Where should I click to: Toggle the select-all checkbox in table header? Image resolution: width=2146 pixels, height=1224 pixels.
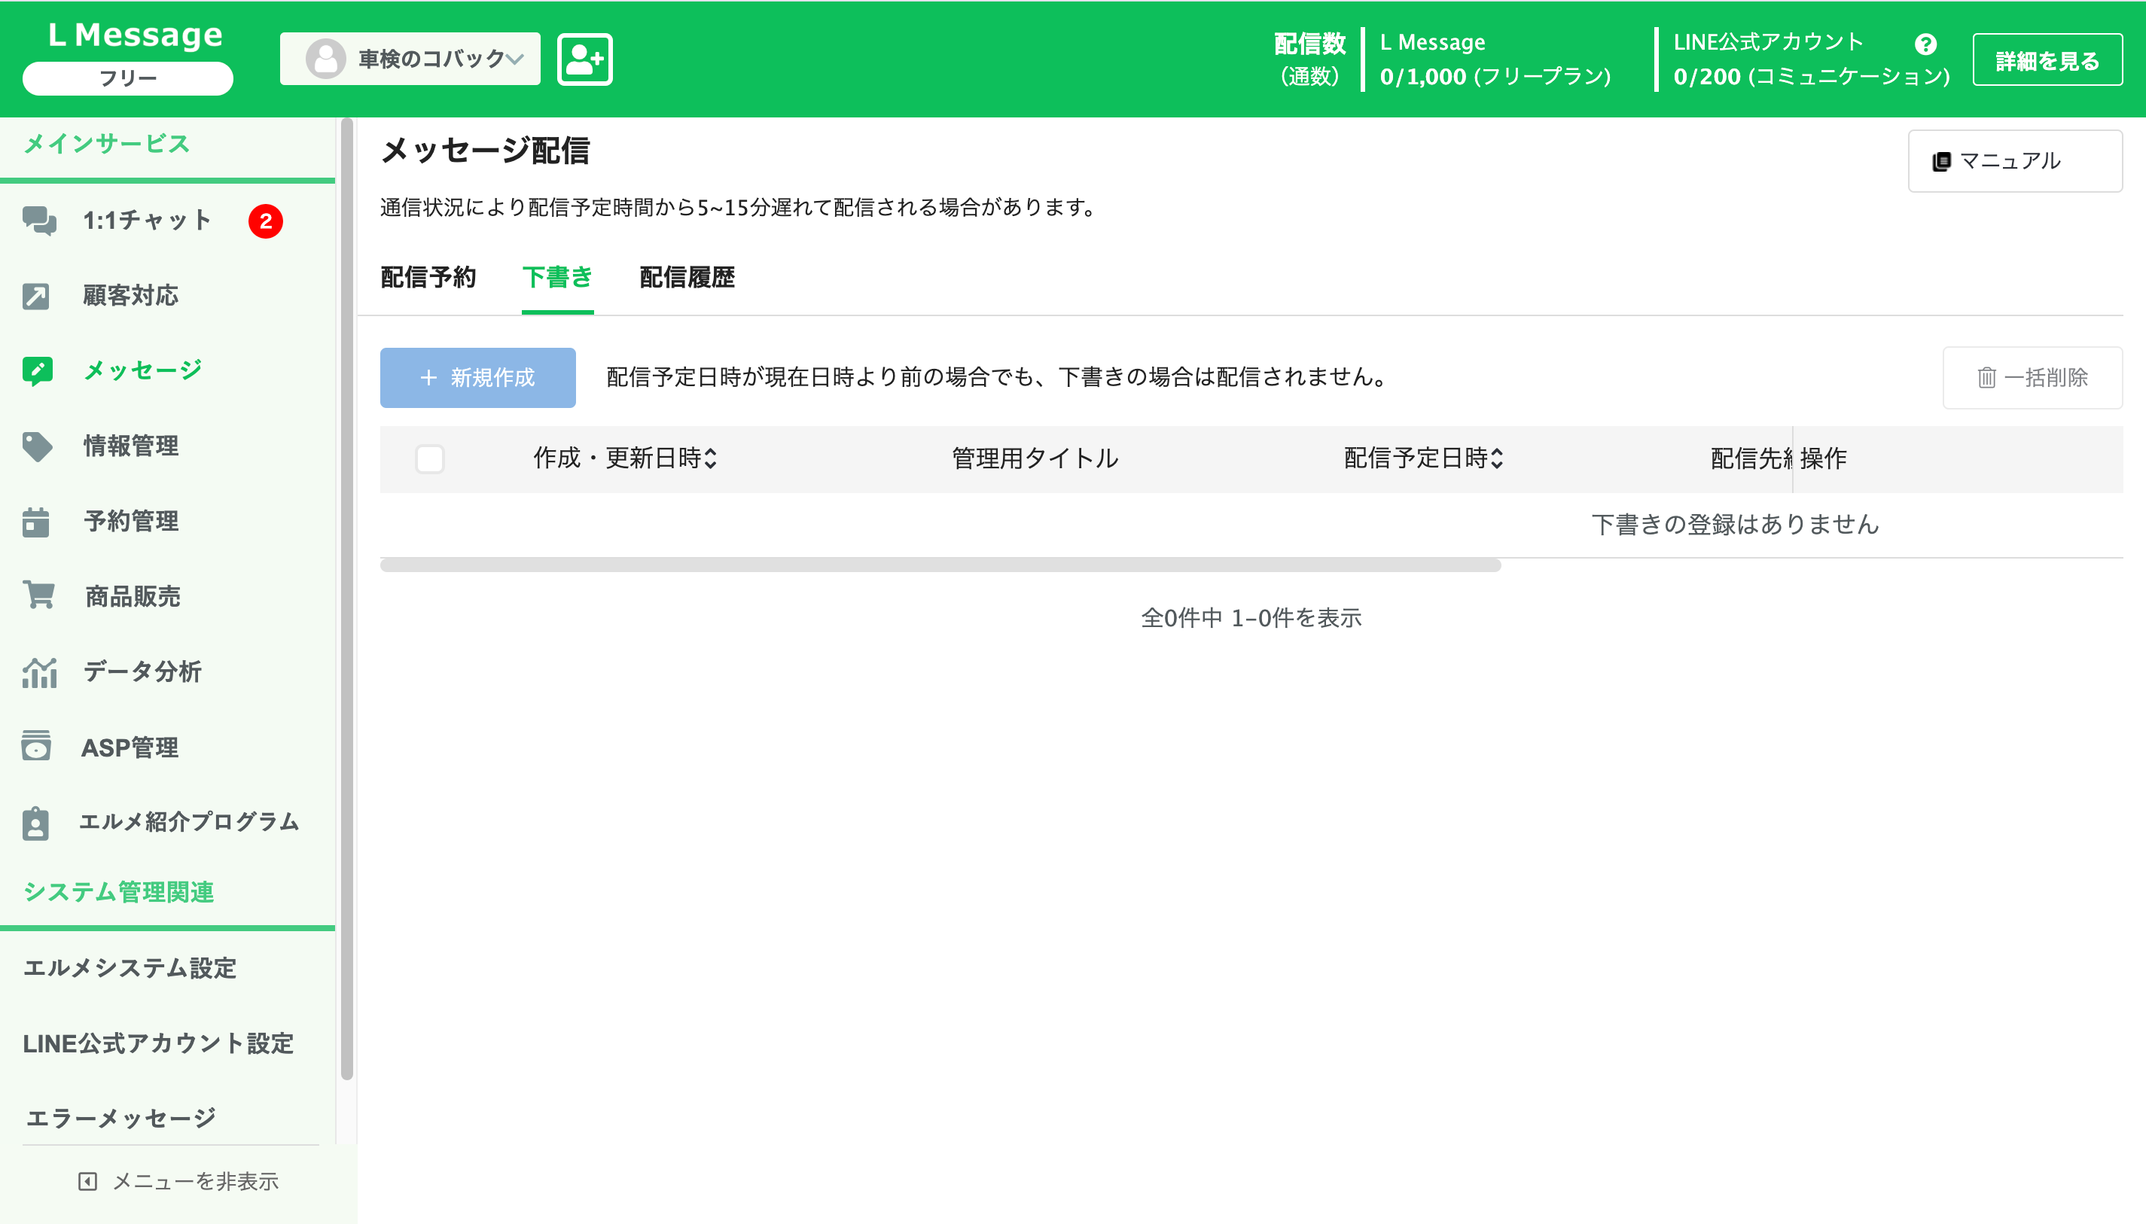click(430, 458)
